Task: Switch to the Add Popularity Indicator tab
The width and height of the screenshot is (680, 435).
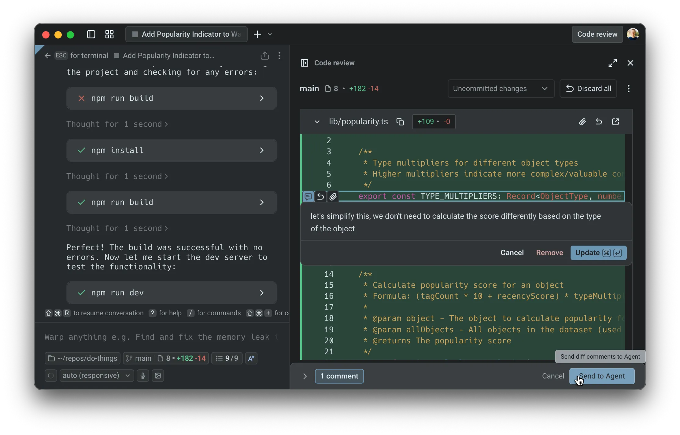Action: point(186,34)
